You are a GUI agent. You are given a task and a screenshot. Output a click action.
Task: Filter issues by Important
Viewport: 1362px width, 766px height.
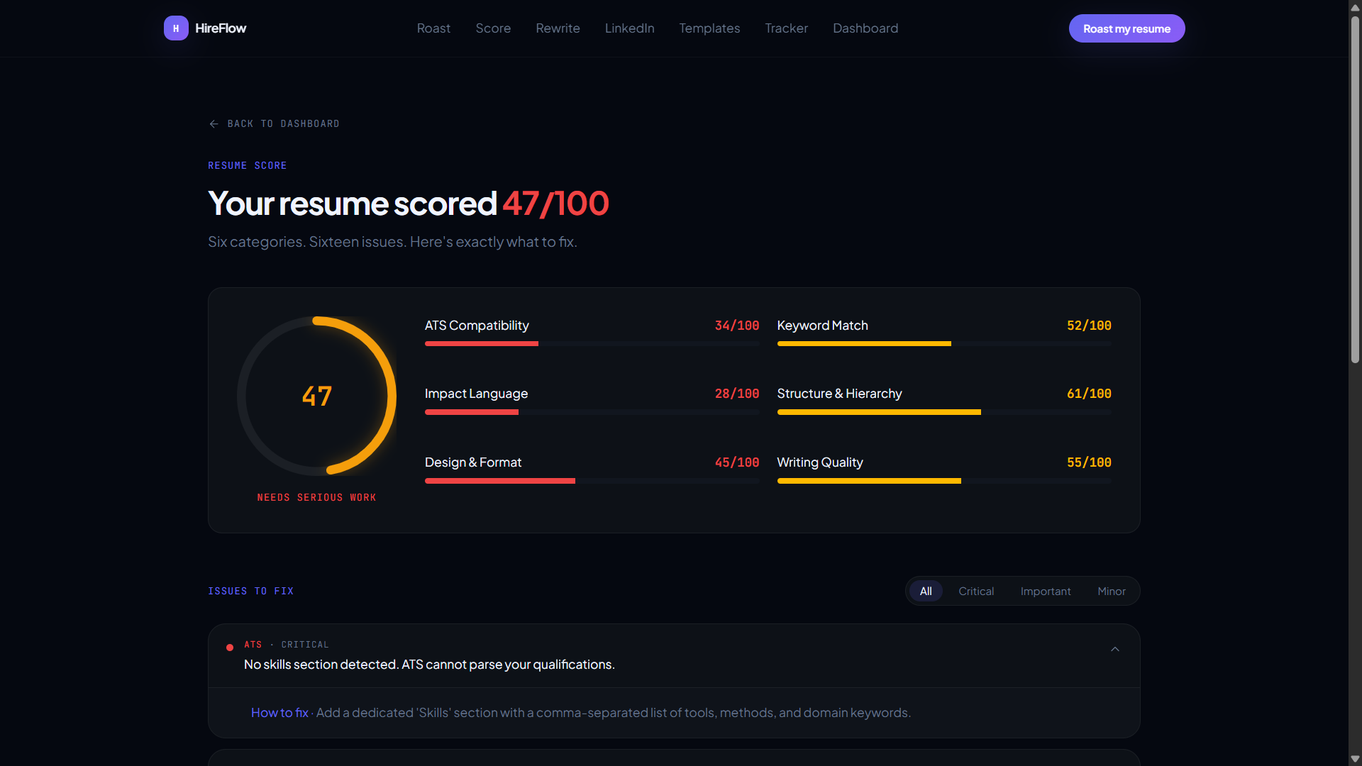coord(1046,592)
